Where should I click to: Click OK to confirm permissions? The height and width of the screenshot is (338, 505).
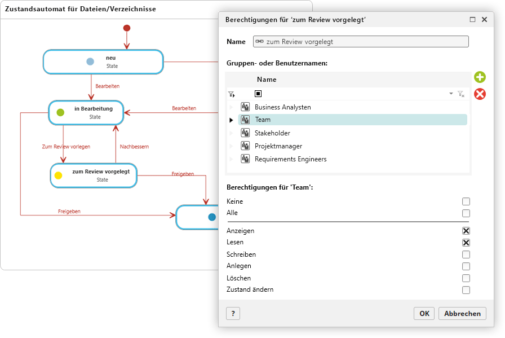tap(424, 314)
